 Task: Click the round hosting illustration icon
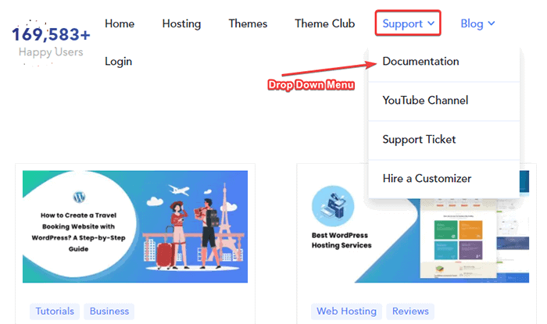333,206
